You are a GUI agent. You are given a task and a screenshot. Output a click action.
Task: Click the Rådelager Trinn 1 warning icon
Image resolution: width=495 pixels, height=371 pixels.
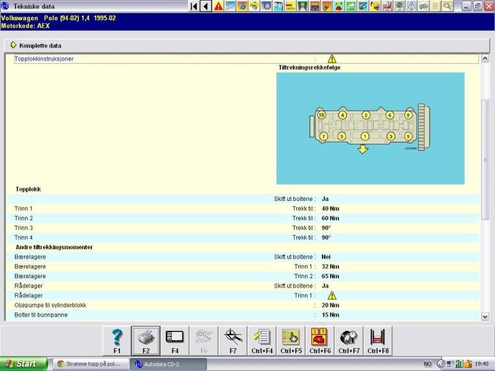click(x=332, y=296)
